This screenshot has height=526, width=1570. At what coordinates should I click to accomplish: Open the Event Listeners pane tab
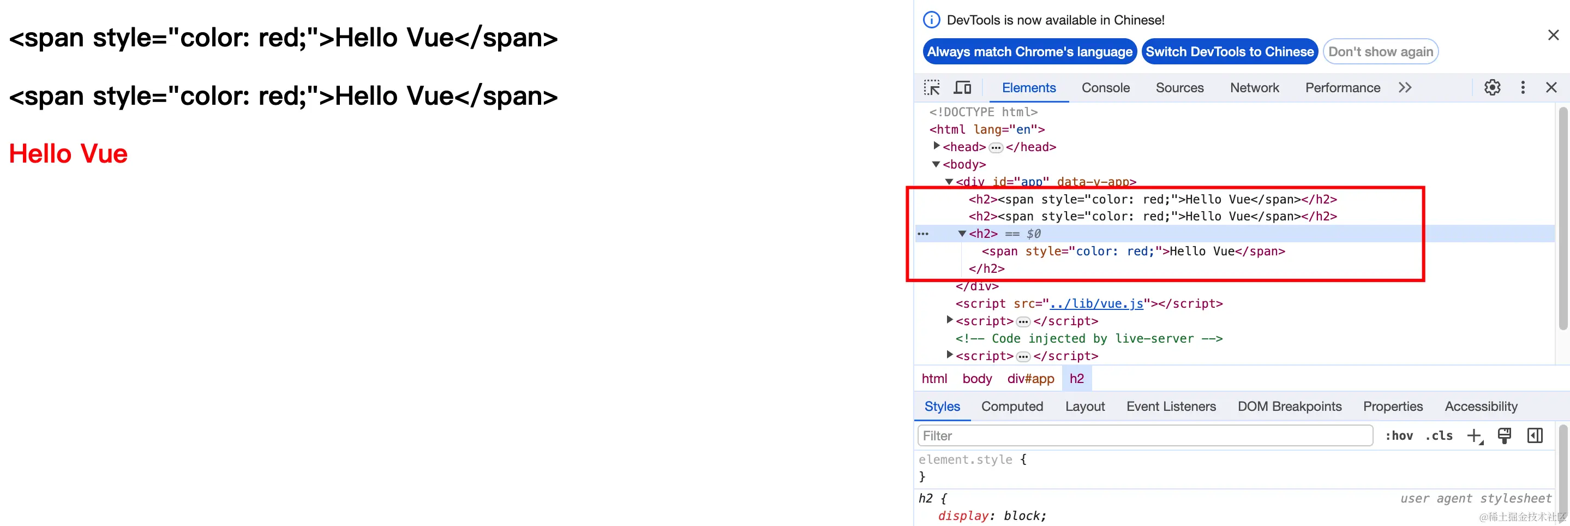pos(1171,407)
